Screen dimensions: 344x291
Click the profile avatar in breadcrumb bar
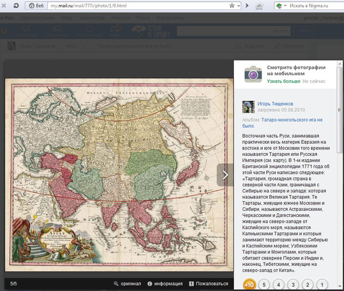(x=11, y=46)
